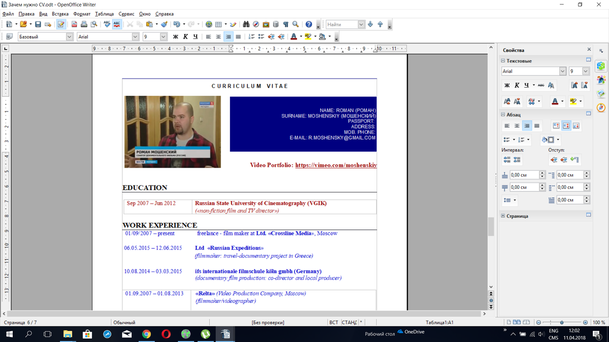Viewport: 609px width, 342px height.
Task: Click the Undo arrow icon
Action: tap(176, 24)
